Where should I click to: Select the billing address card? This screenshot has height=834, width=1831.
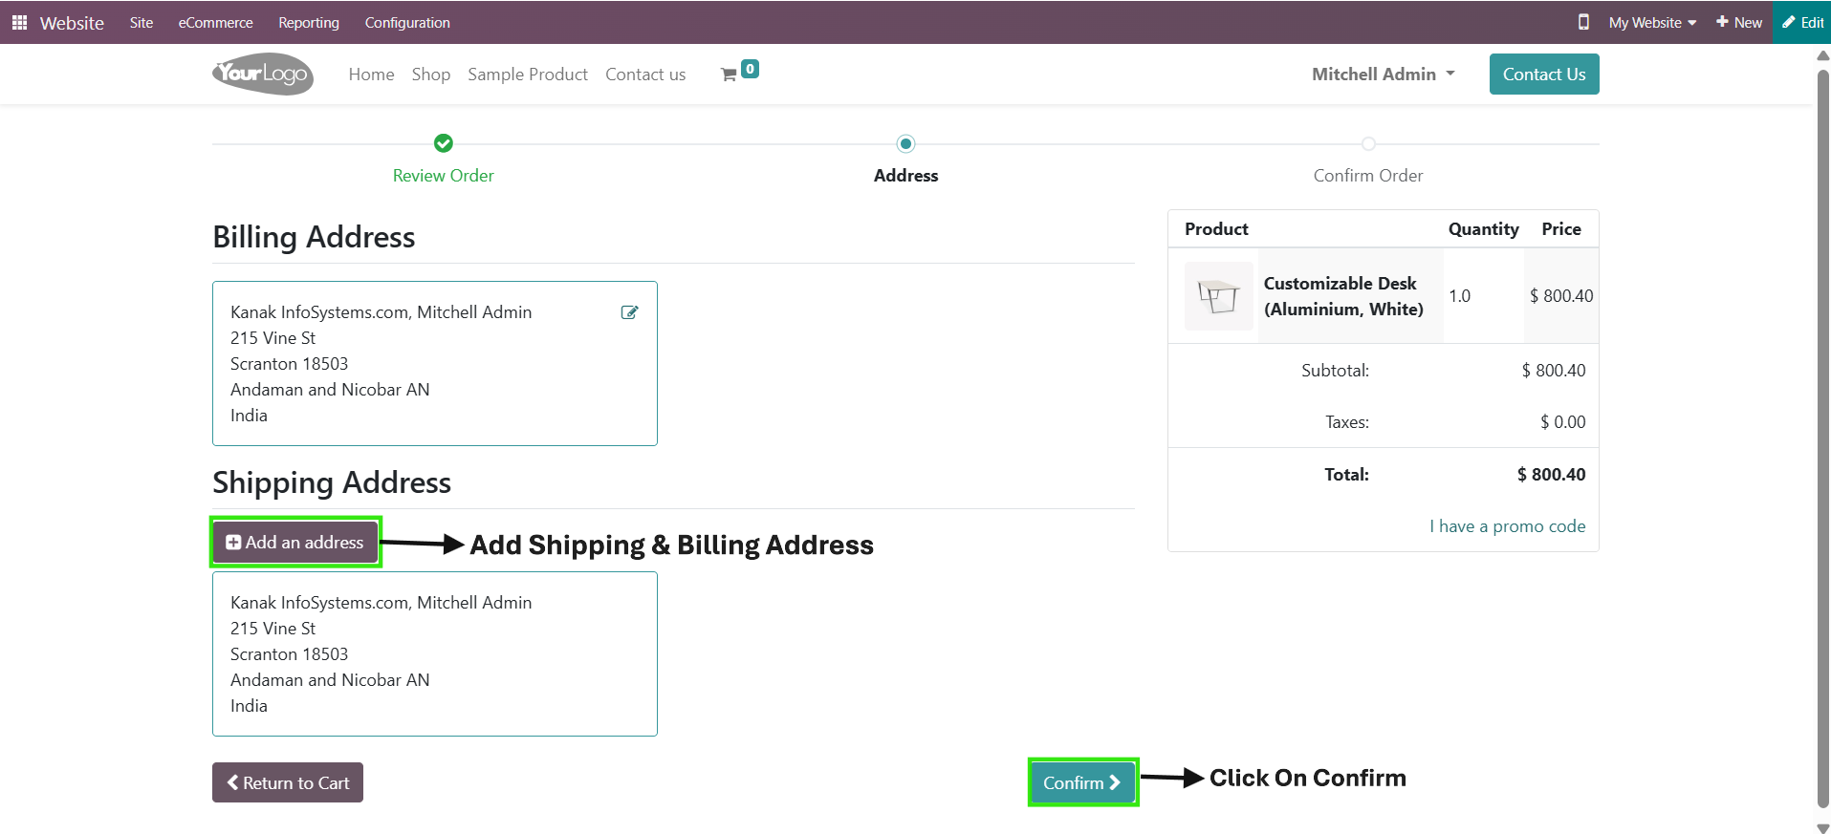435,363
